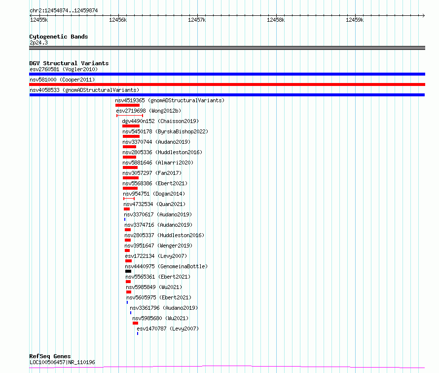Select nsv2805337 (Huddleston2016) label

(x=164, y=235)
